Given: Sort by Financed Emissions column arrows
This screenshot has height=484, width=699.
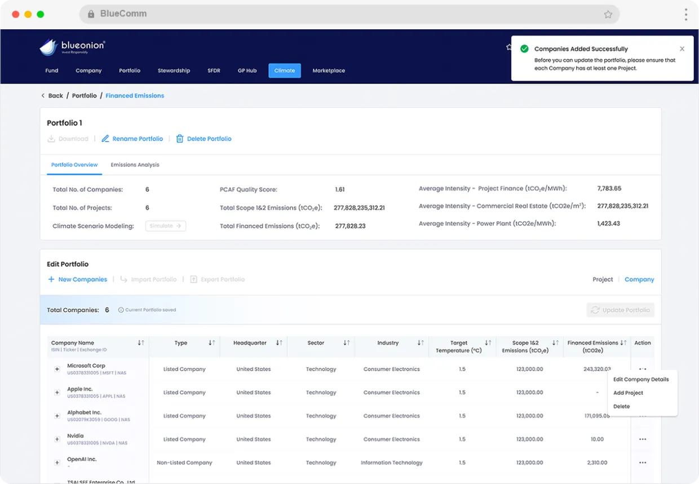Looking at the screenshot, I should pos(623,343).
